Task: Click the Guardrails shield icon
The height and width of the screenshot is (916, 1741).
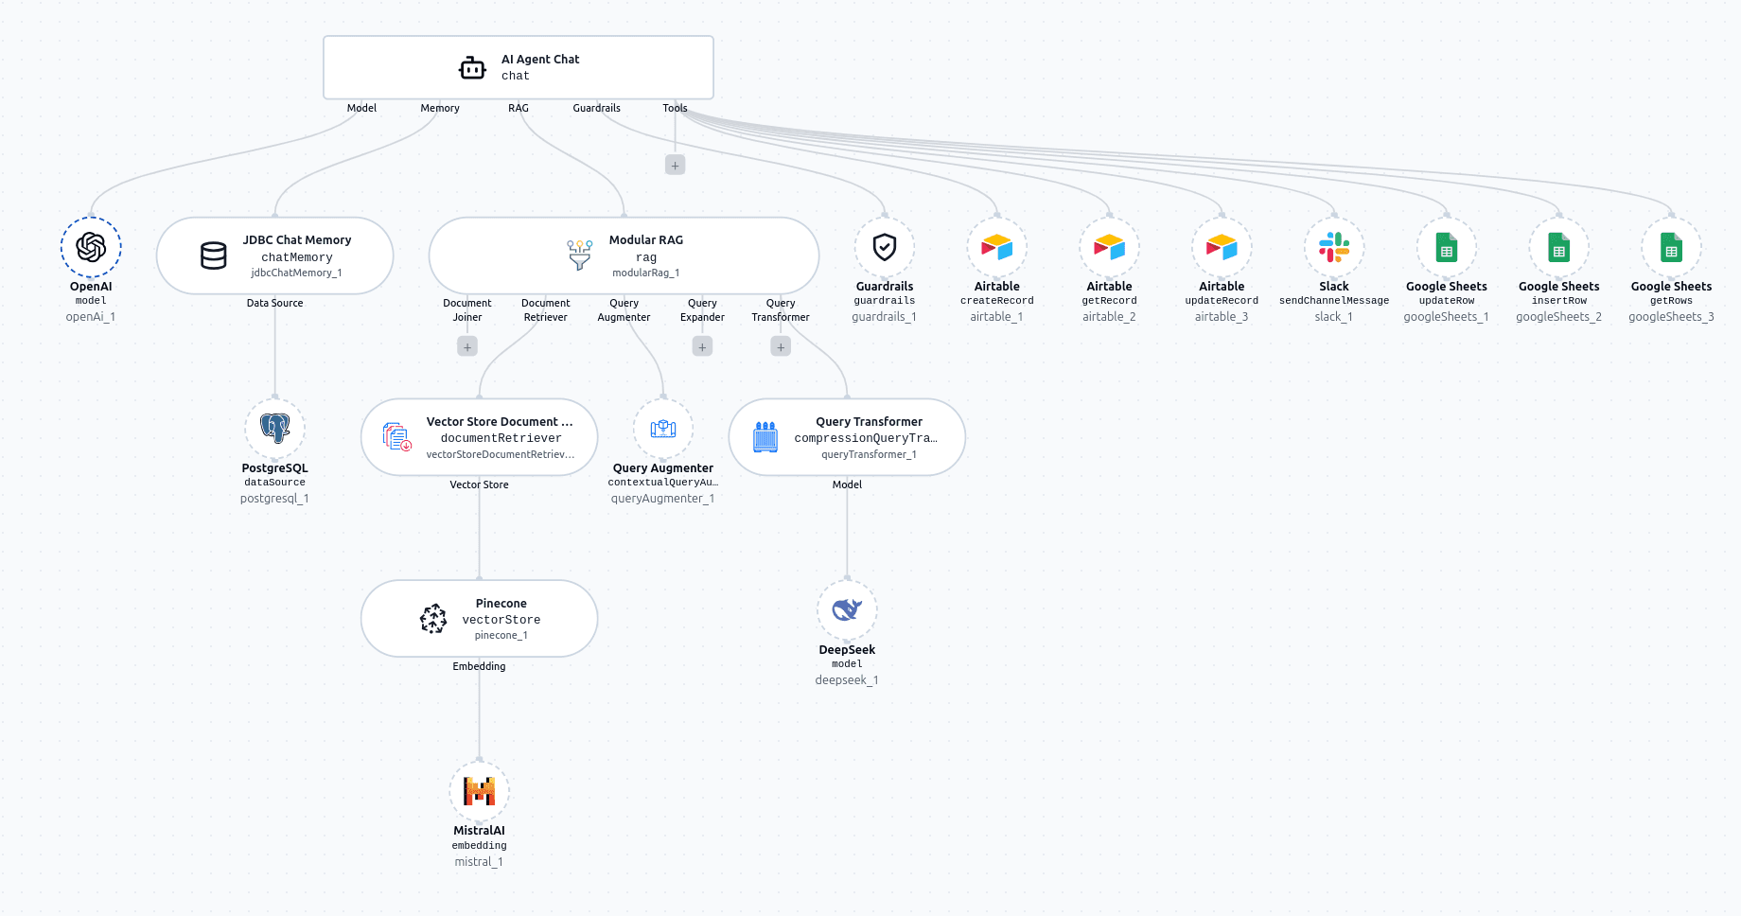Action: point(884,247)
